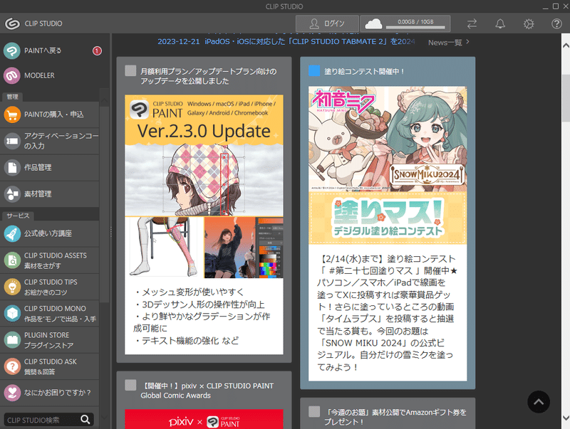The image size is (570, 429).
Task: Open the News一覧 link
Action: (449, 43)
